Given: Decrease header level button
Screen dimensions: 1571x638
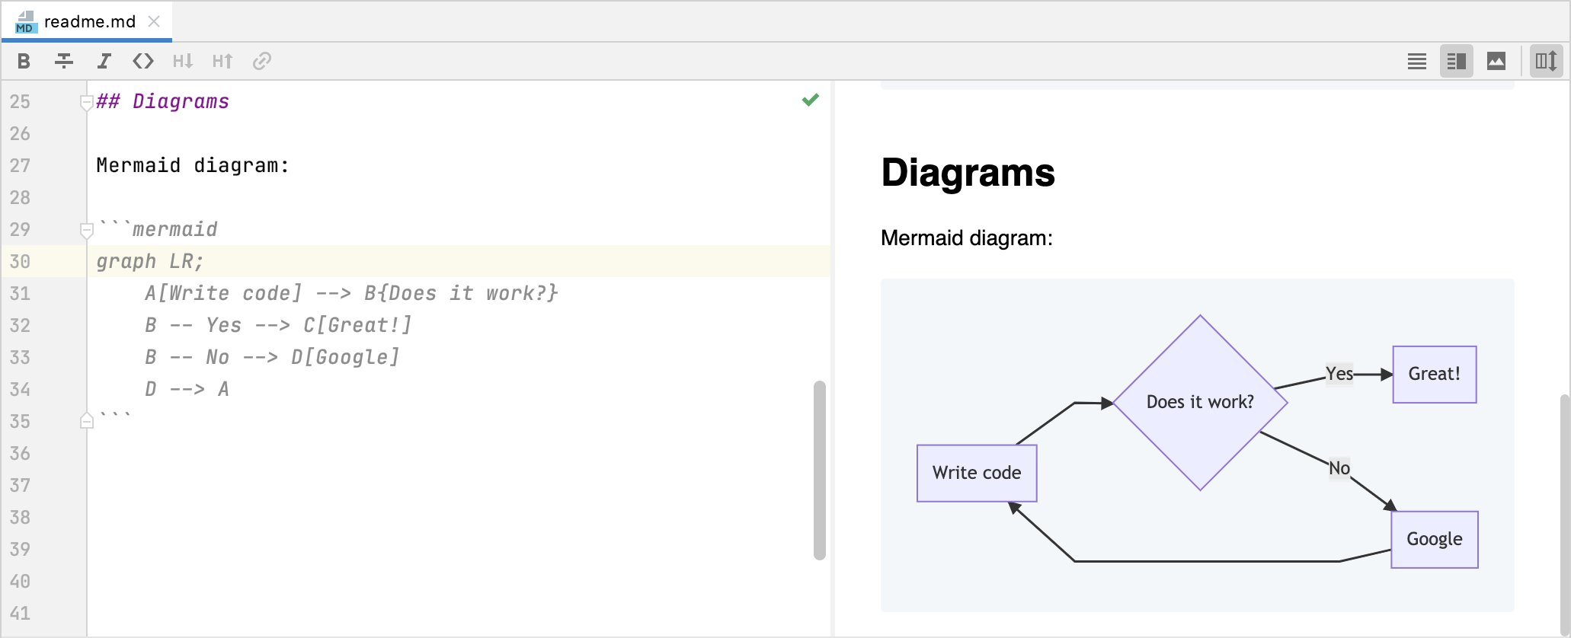Looking at the screenshot, I should point(183,61).
